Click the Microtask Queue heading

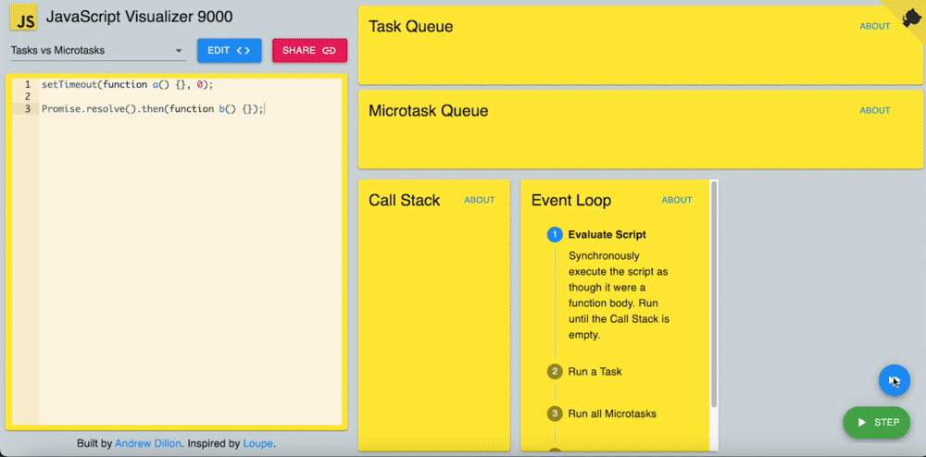tap(428, 111)
